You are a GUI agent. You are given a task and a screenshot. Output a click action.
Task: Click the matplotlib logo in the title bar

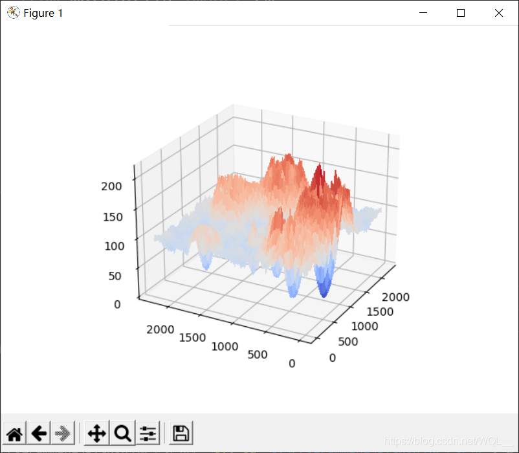tap(13, 12)
